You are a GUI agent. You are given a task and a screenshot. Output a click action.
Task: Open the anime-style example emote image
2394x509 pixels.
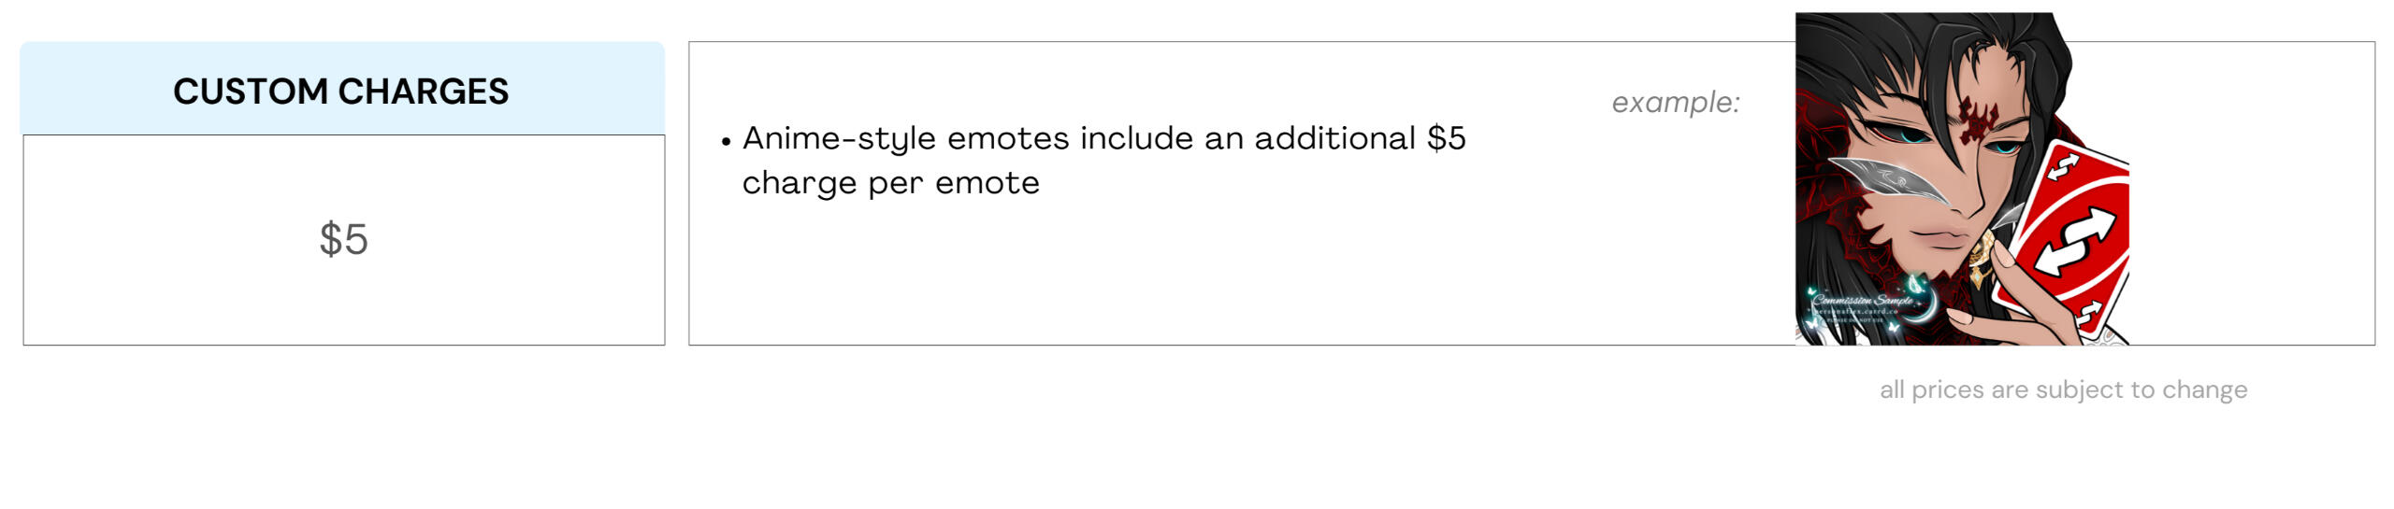pos(1962,179)
